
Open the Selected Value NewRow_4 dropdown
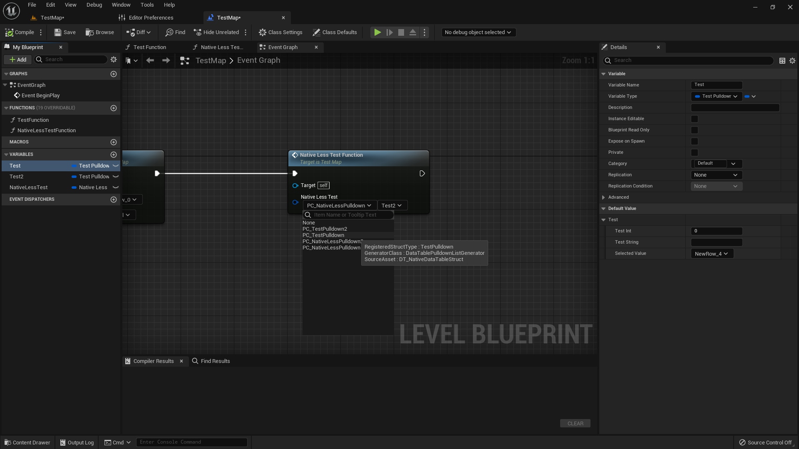(x=712, y=254)
